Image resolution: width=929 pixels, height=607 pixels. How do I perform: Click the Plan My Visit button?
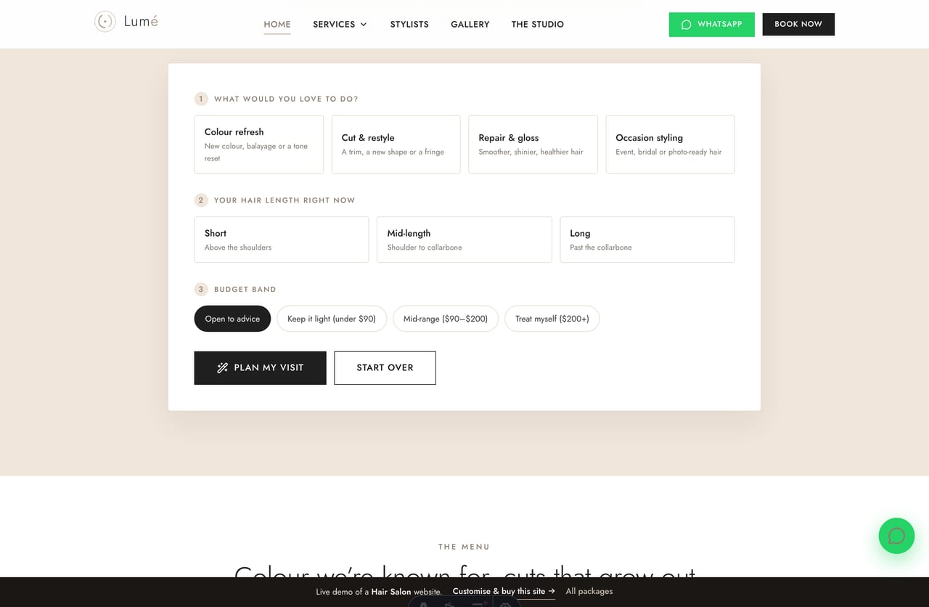point(261,368)
